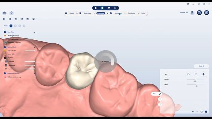Click the redo arrow icon
Screen dimensions: 212x119
[197, 112]
